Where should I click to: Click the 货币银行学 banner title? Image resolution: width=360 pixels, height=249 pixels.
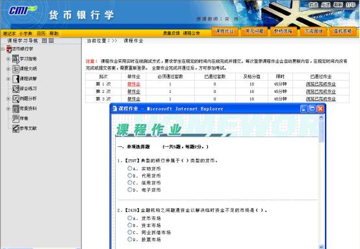(81, 15)
